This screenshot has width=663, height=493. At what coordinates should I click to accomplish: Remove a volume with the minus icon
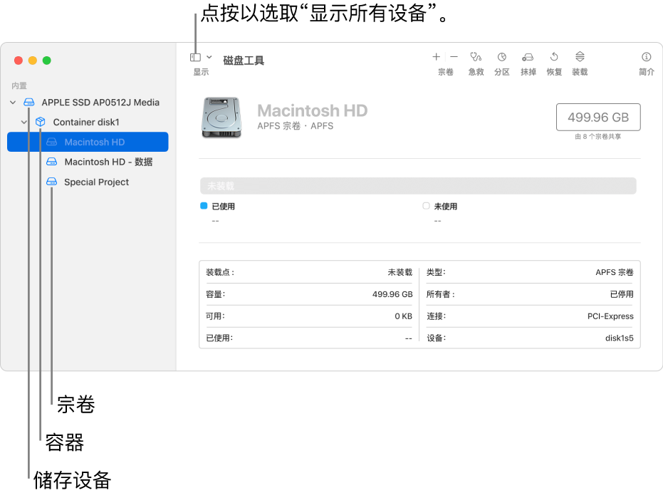pos(454,57)
